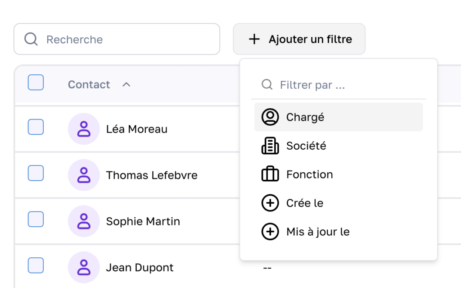Select Thomas Lefebvre's row checkbox

(x=36, y=173)
